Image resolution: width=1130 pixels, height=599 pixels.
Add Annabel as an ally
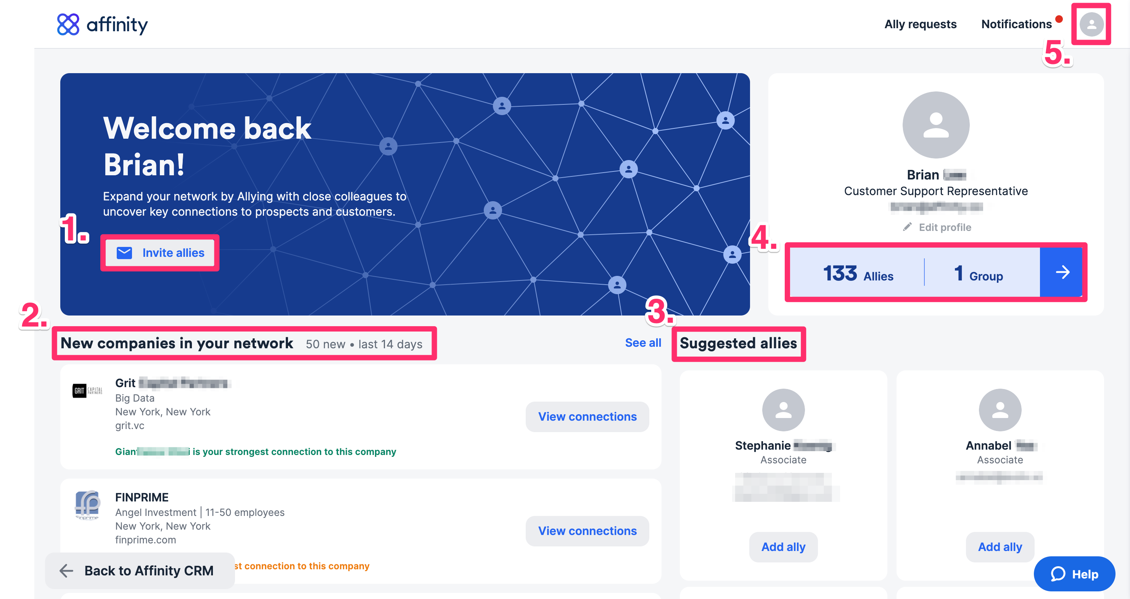[1000, 547]
